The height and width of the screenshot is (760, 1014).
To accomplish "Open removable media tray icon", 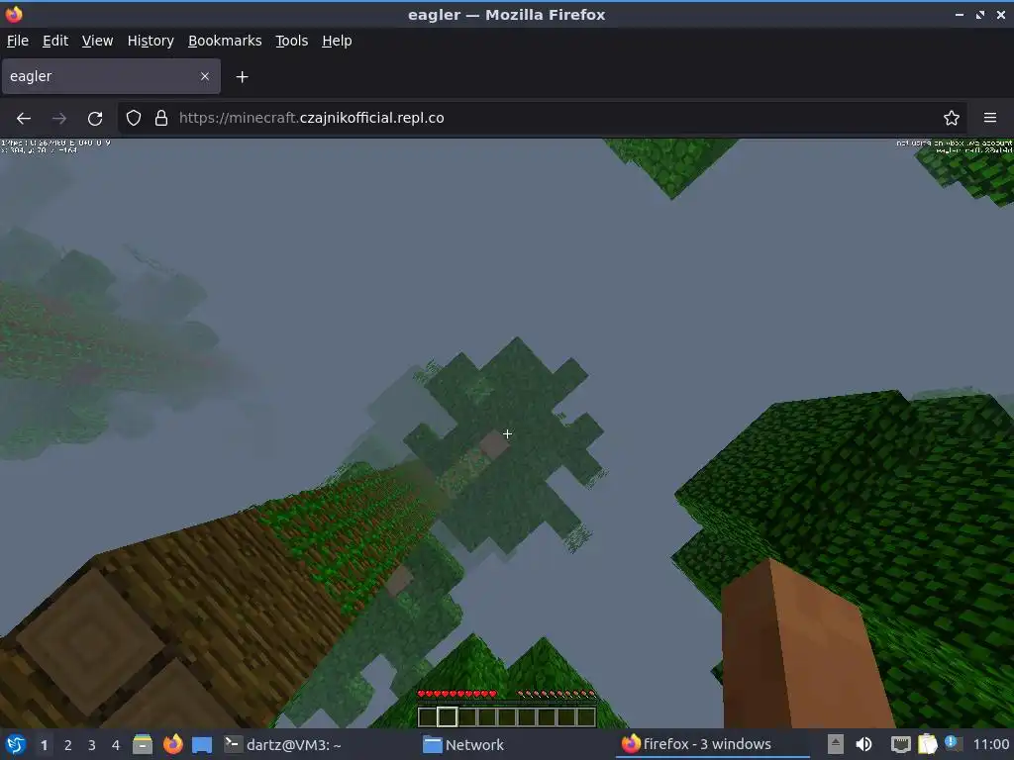I will [x=836, y=744].
